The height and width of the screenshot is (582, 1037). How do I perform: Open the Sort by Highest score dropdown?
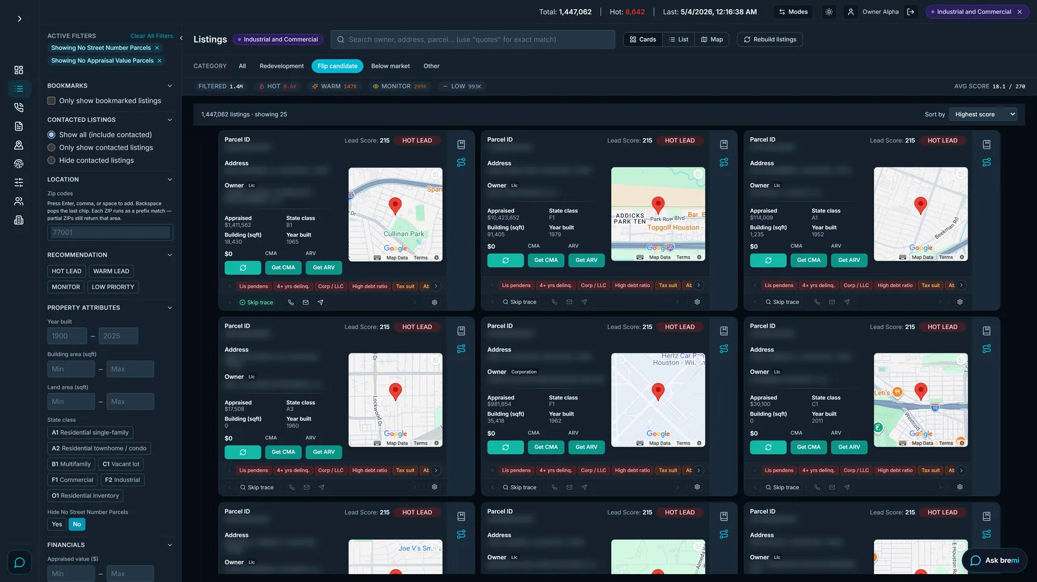pos(983,114)
